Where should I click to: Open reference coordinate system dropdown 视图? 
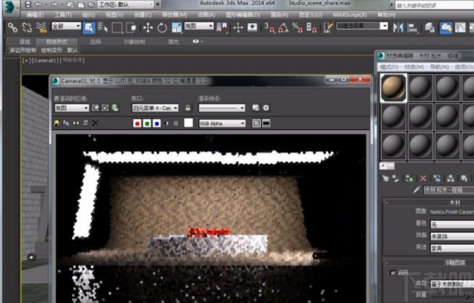point(199,26)
